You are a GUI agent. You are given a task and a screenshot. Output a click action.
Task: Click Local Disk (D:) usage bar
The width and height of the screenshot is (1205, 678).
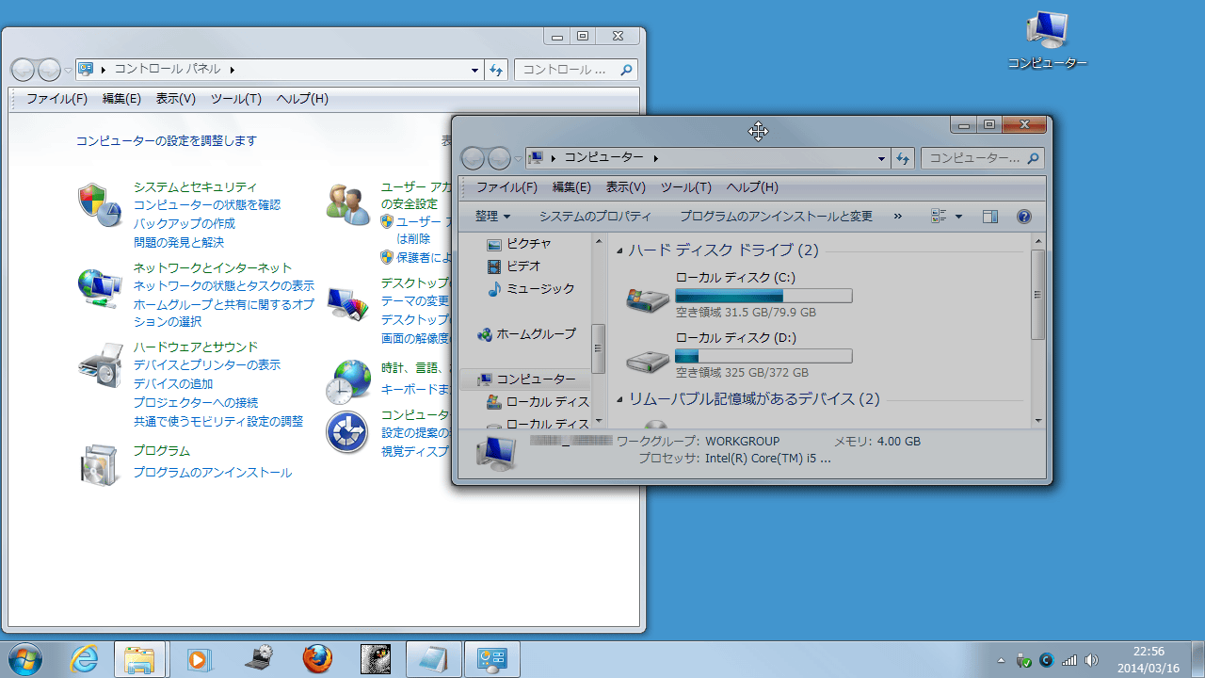coord(763,356)
